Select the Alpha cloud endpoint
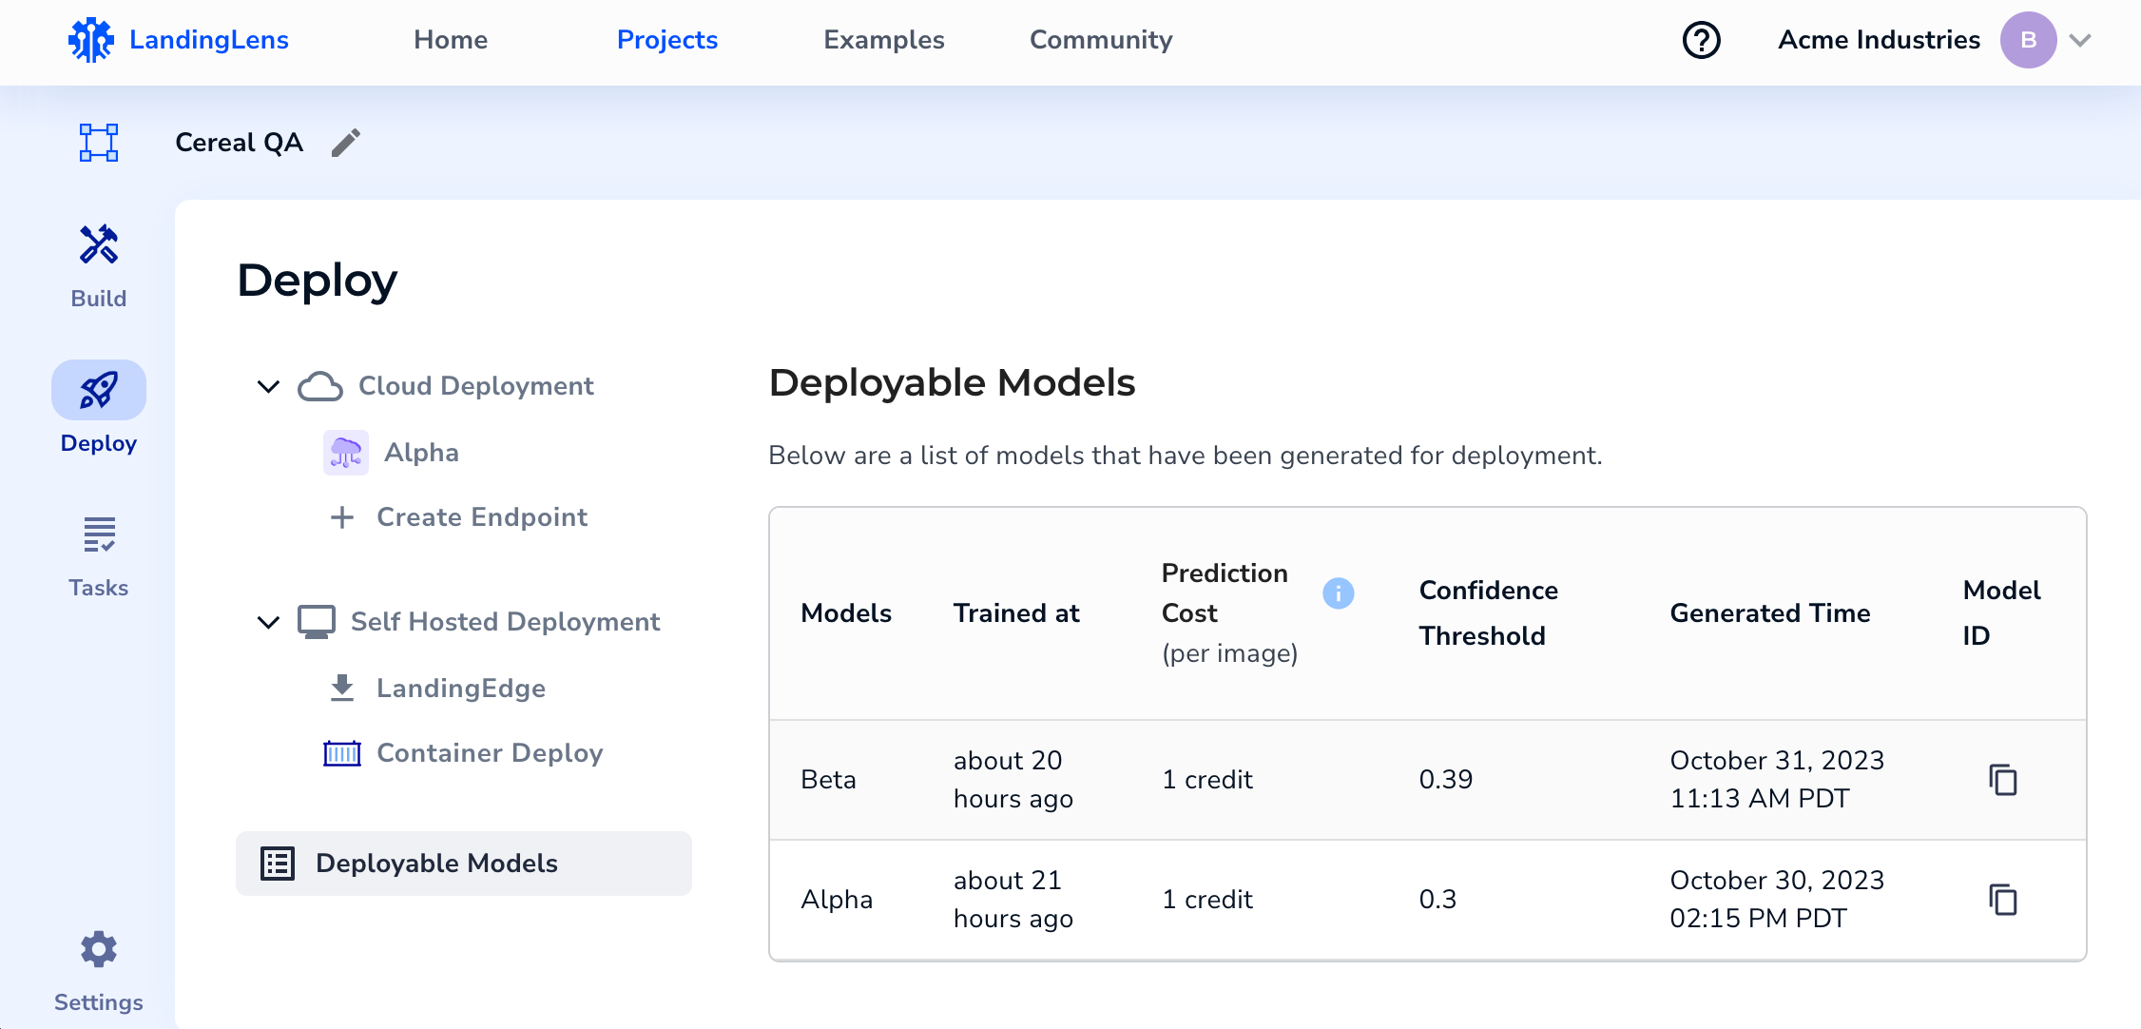 point(420,453)
